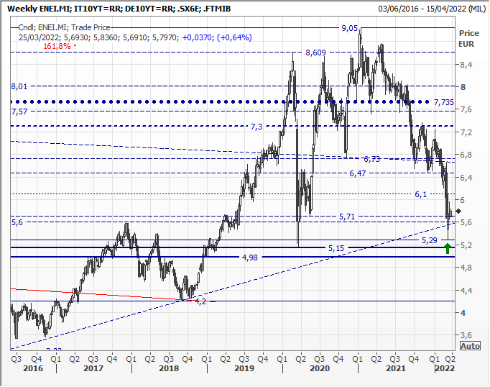Click the 5,15 level label
Viewport: 490px width, 387px height.
click(337, 248)
